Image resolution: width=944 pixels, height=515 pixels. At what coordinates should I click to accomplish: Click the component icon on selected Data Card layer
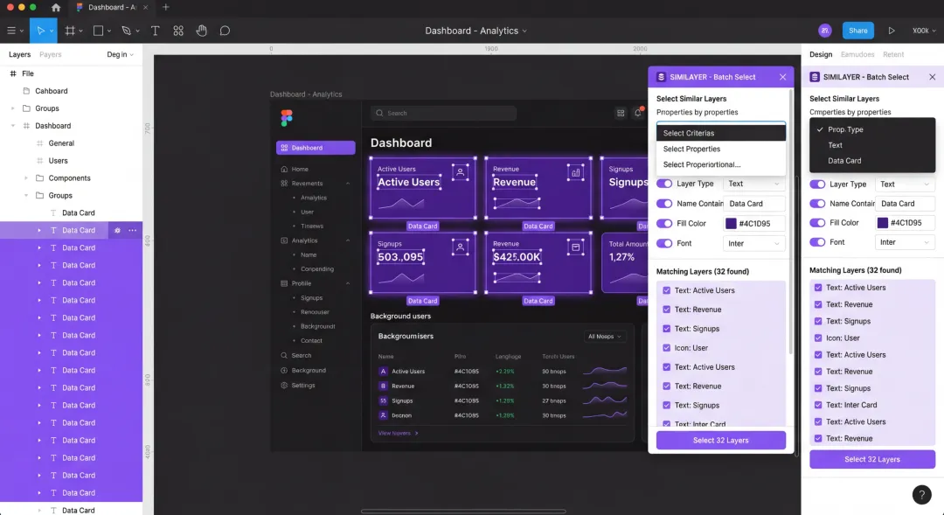coord(117,230)
